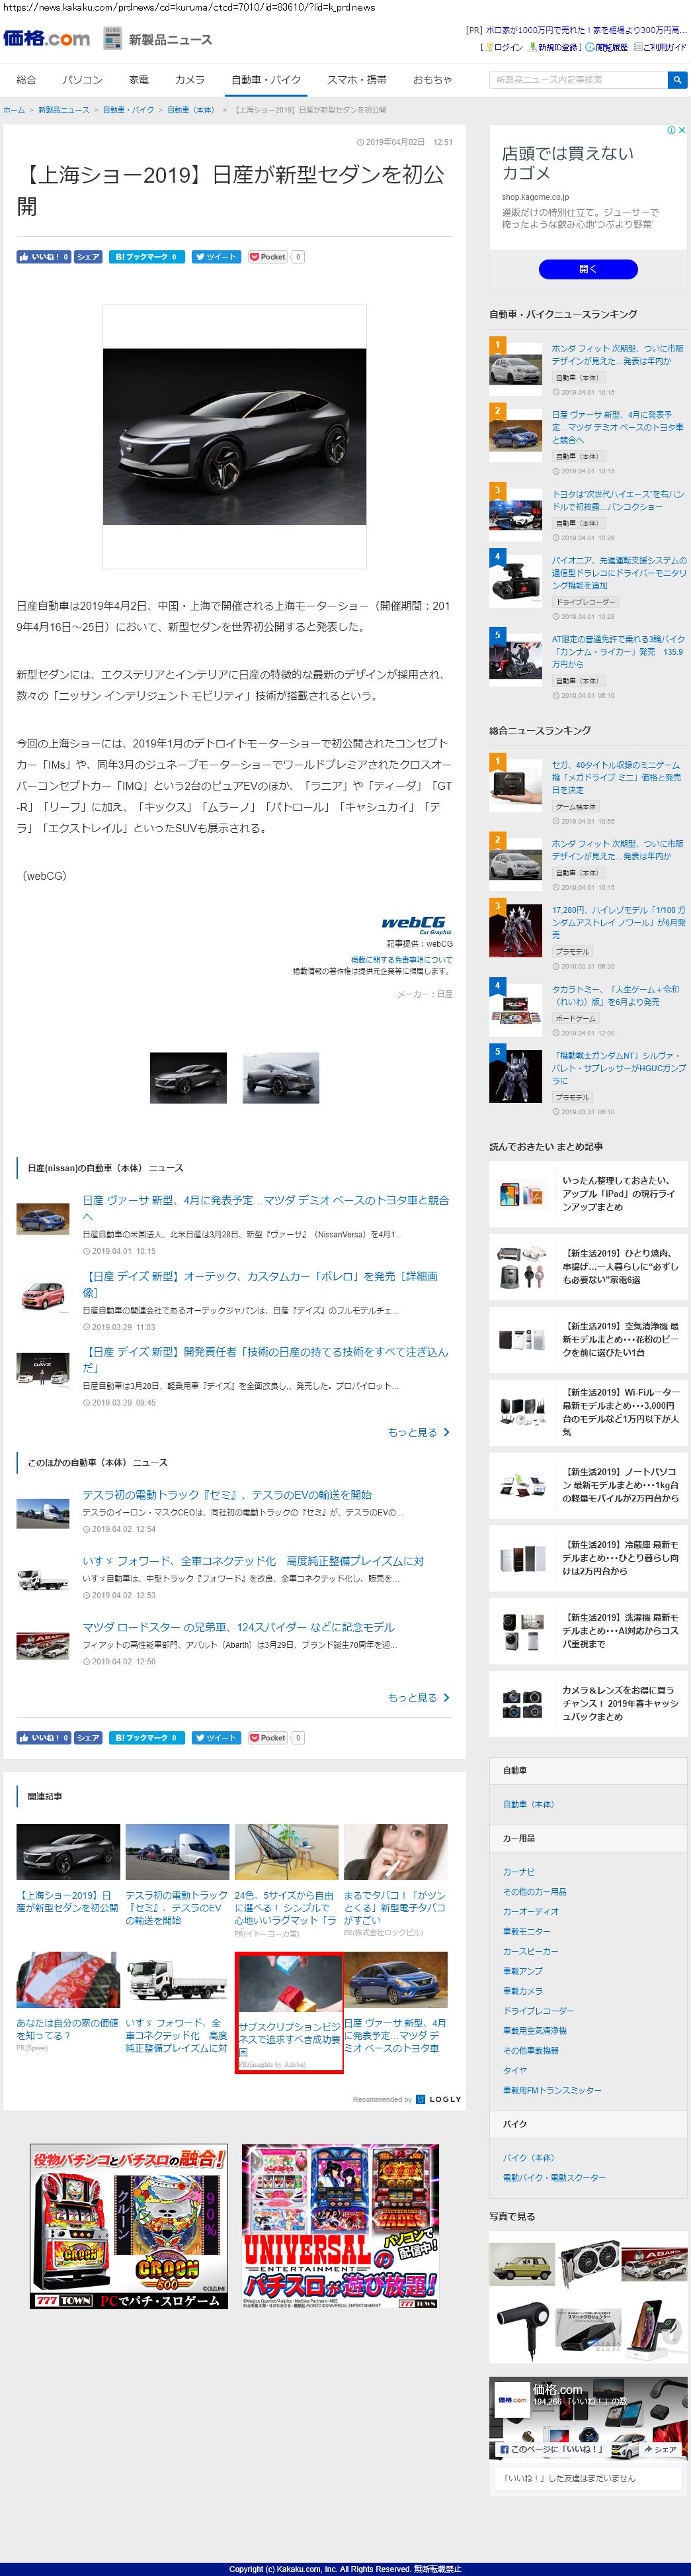
Task: Click the 価格.com logo
Action: [x=46, y=39]
